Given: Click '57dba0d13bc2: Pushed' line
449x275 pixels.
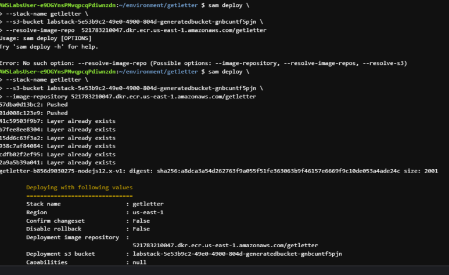Looking at the screenshot, I should tap(34, 105).
